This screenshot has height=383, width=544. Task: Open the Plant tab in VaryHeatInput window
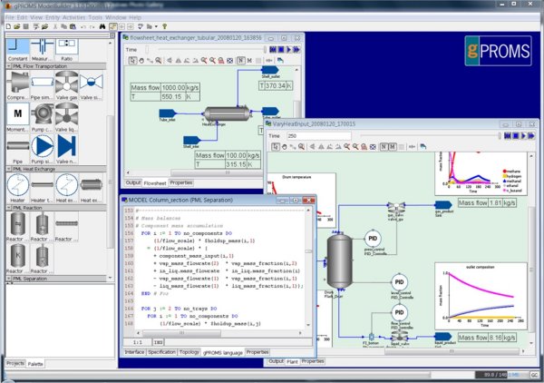tap(292, 362)
